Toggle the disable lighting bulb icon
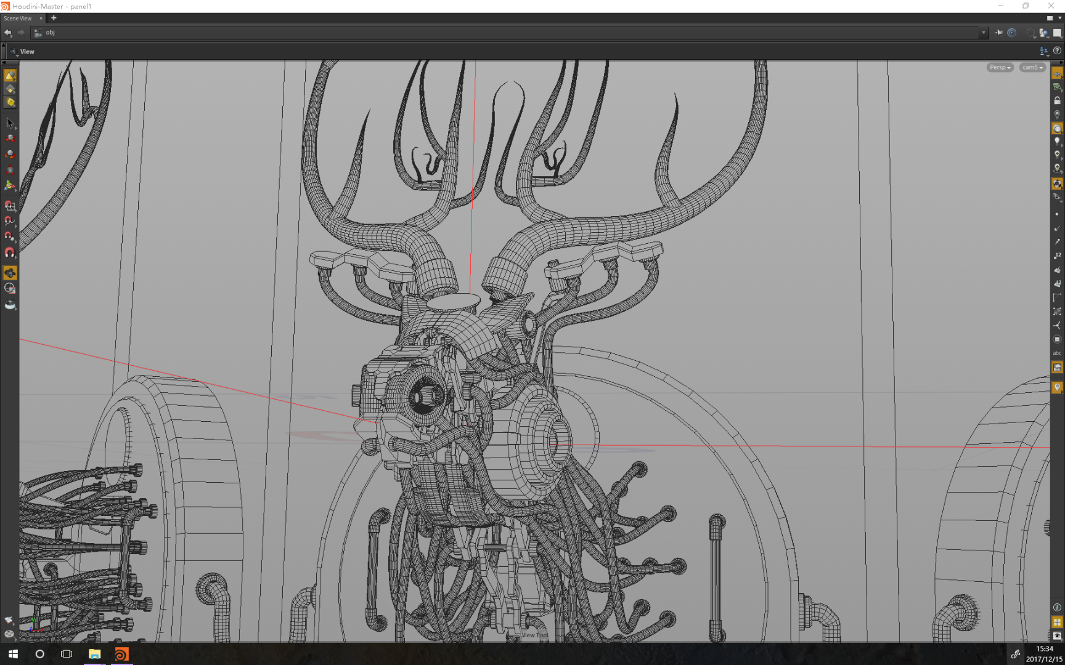Viewport: 1065px width, 665px height. coord(1057,115)
